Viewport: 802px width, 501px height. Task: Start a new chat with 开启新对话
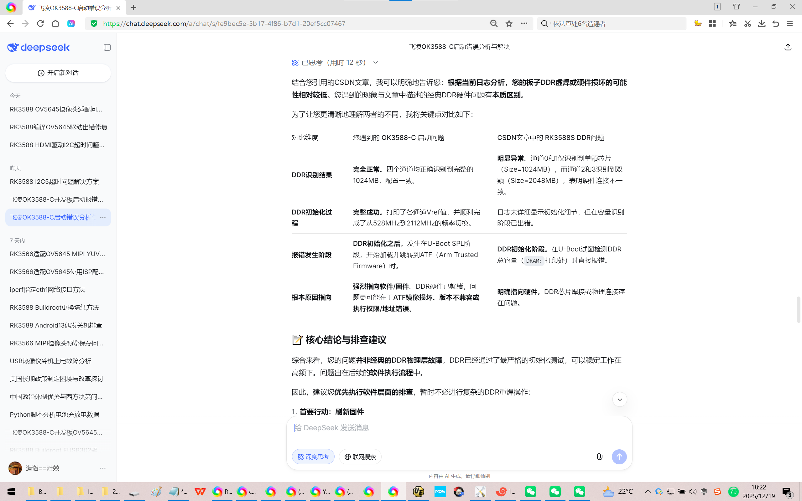[58, 73]
